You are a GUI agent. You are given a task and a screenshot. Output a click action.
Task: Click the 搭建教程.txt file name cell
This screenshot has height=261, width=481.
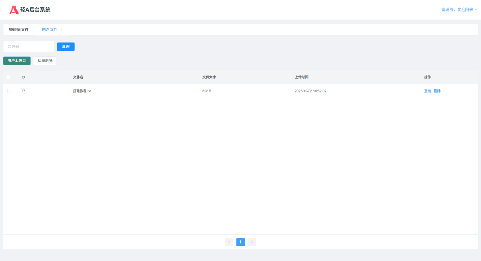[x=82, y=91]
